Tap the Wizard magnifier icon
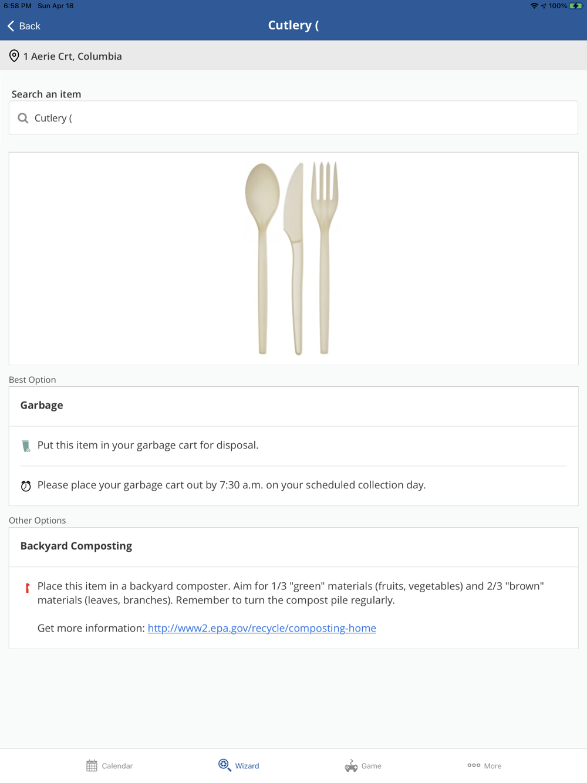The height and width of the screenshot is (783, 587). coord(224,765)
